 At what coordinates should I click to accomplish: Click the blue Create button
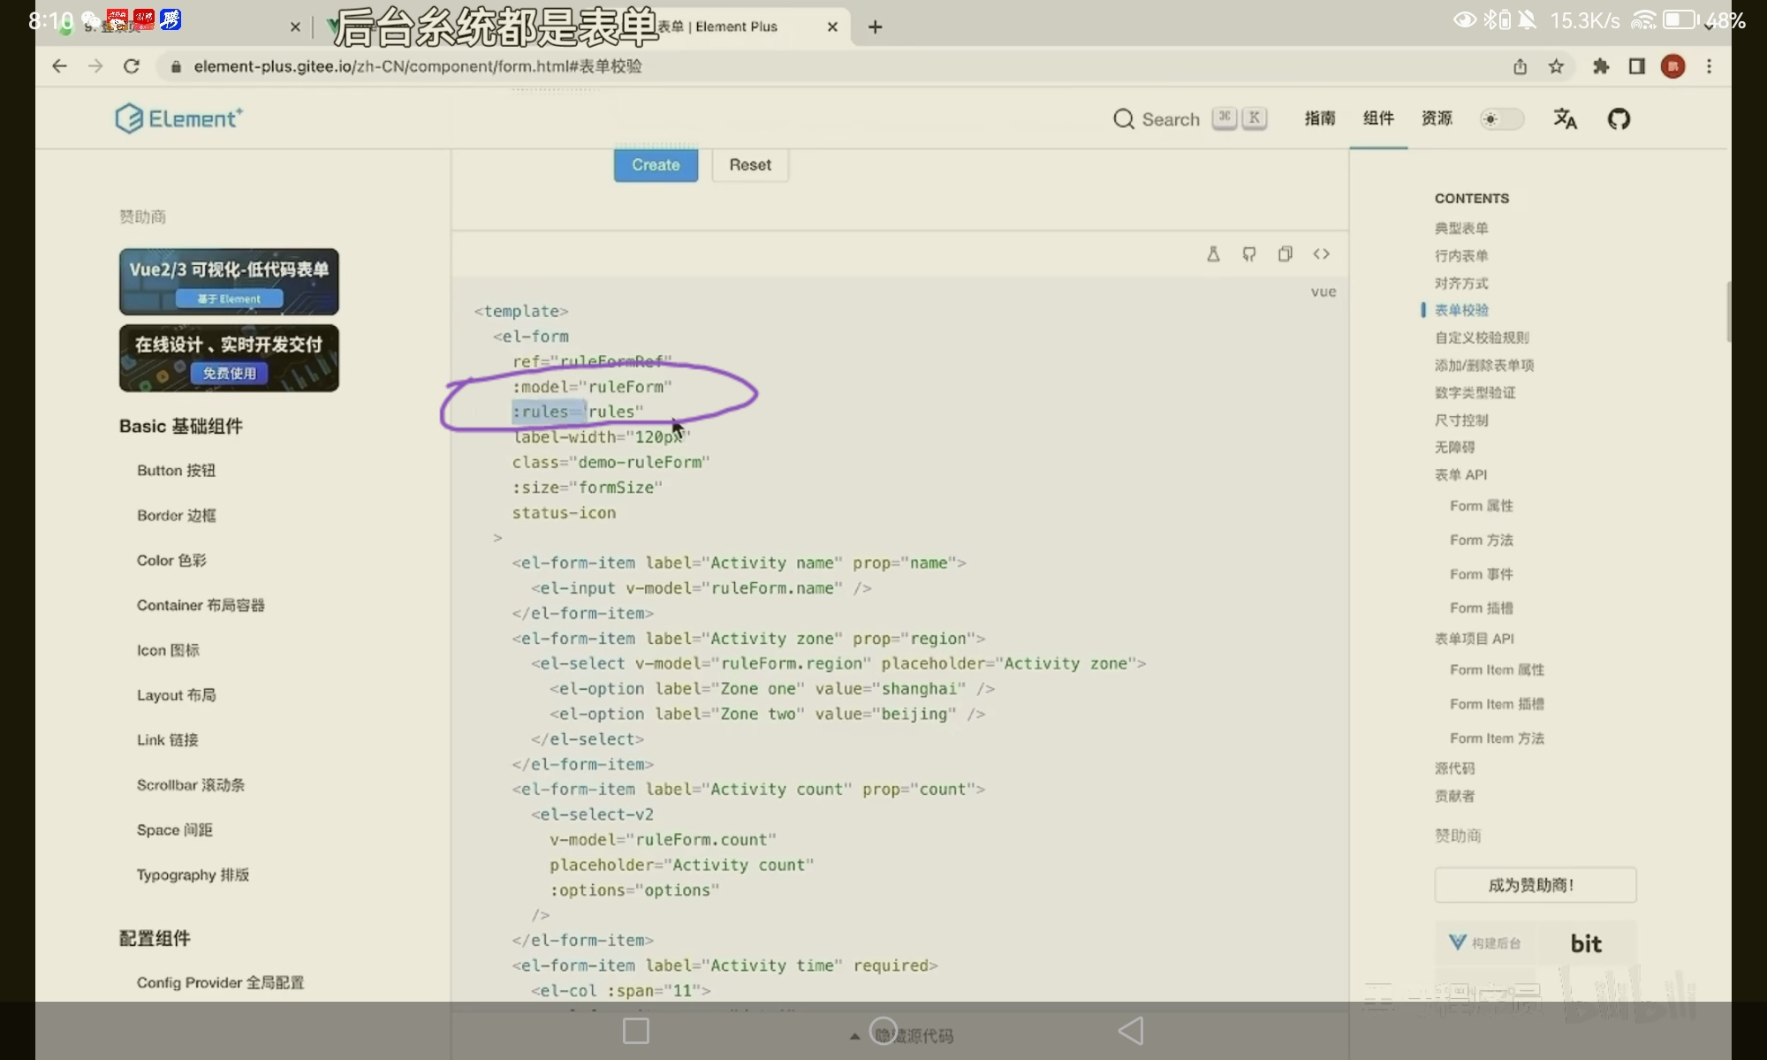(656, 165)
